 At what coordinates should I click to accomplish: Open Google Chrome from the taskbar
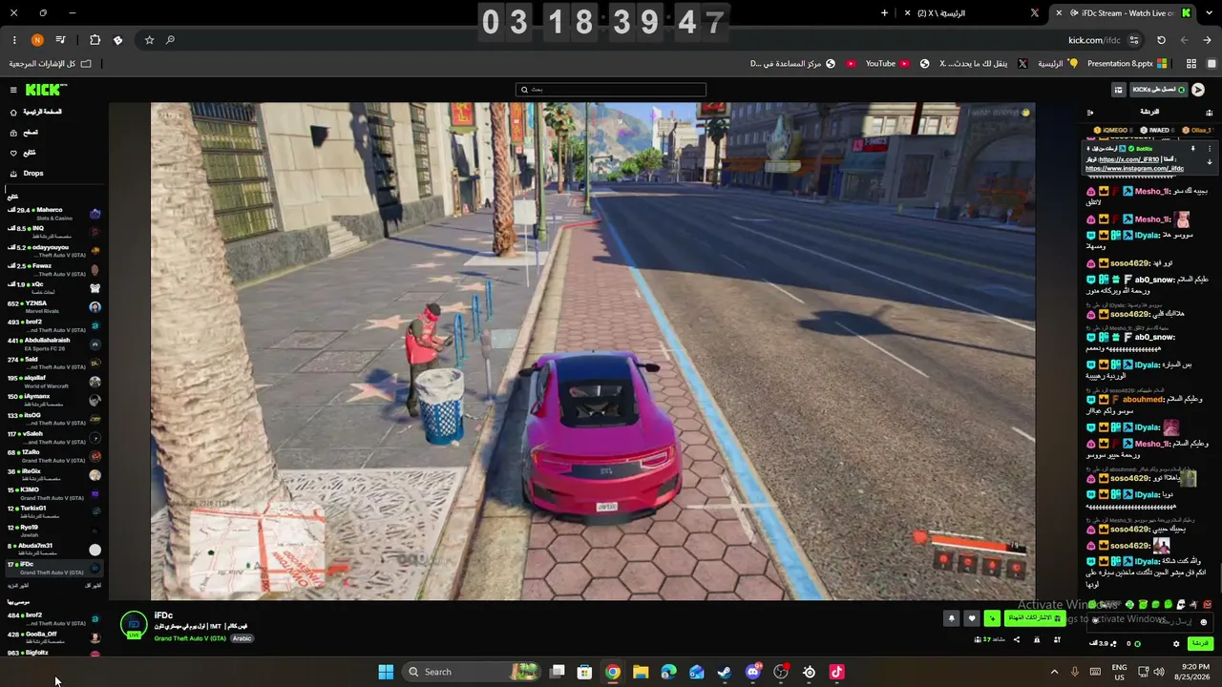pyautogui.click(x=613, y=672)
